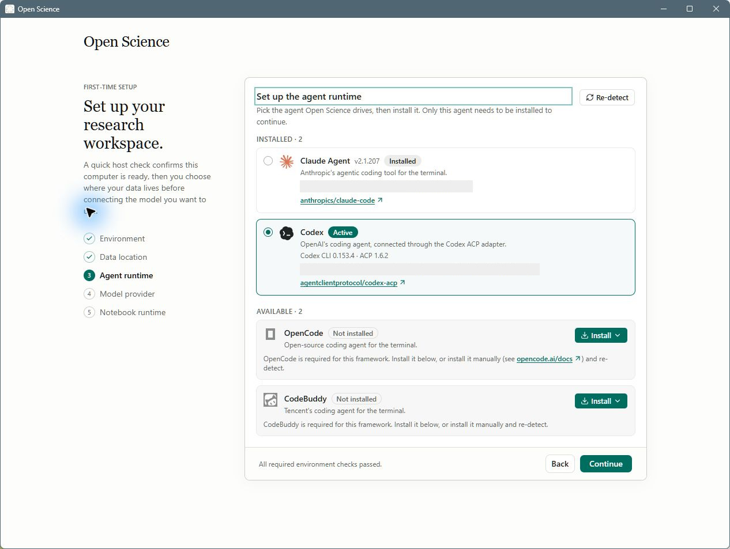Click the OpenCode square logo icon
730x549 pixels.
[270, 334]
